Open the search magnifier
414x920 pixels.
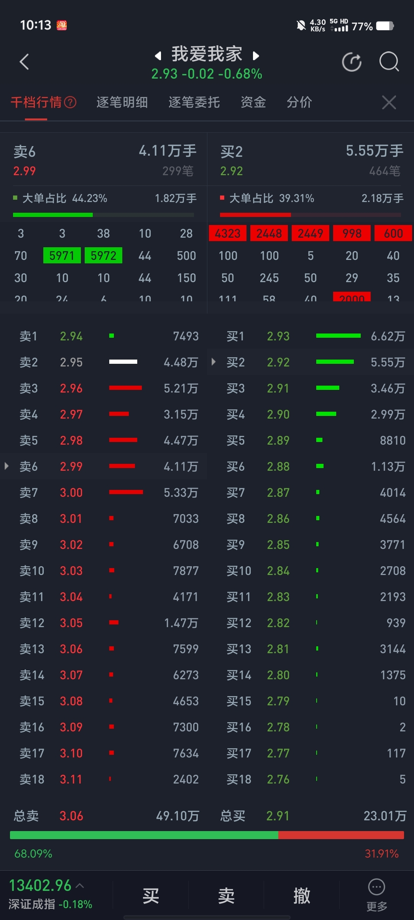click(x=389, y=62)
